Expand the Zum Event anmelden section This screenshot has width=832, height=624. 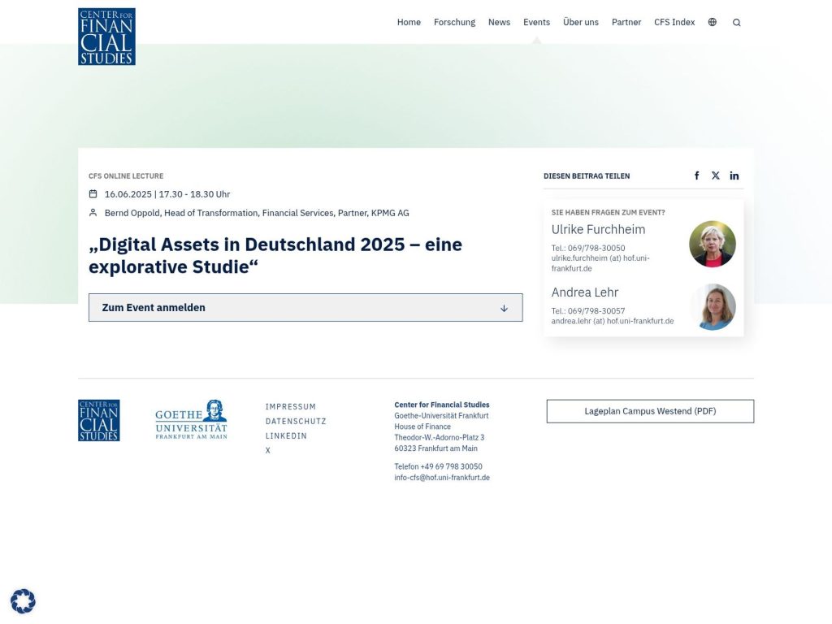305,307
